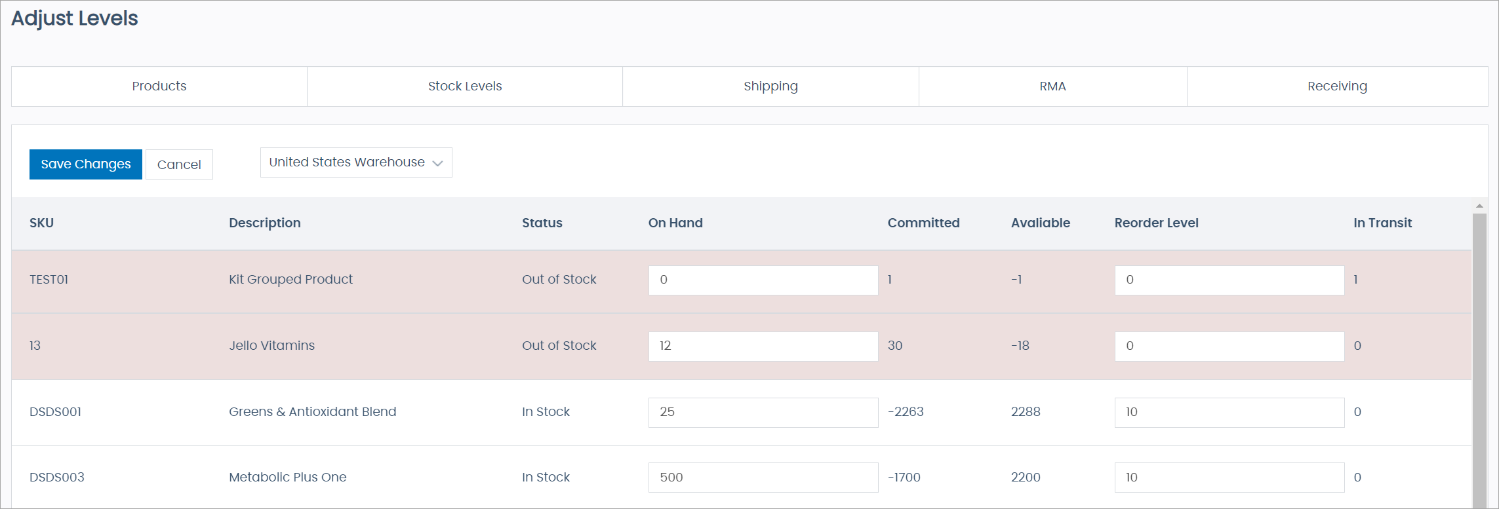Viewport: 1499px width, 509px height.
Task: Expand the United States Warehouse chevron
Action: (437, 162)
